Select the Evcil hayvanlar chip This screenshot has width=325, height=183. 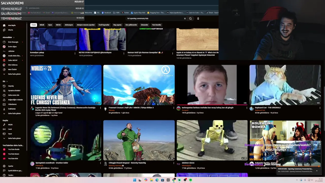pyautogui.click(x=104, y=25)
